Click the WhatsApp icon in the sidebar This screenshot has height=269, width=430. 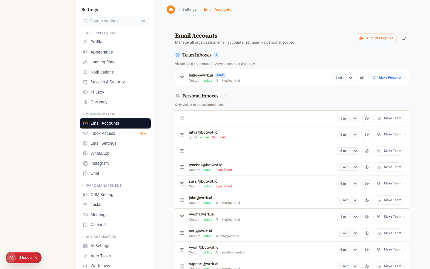point(85,153)
